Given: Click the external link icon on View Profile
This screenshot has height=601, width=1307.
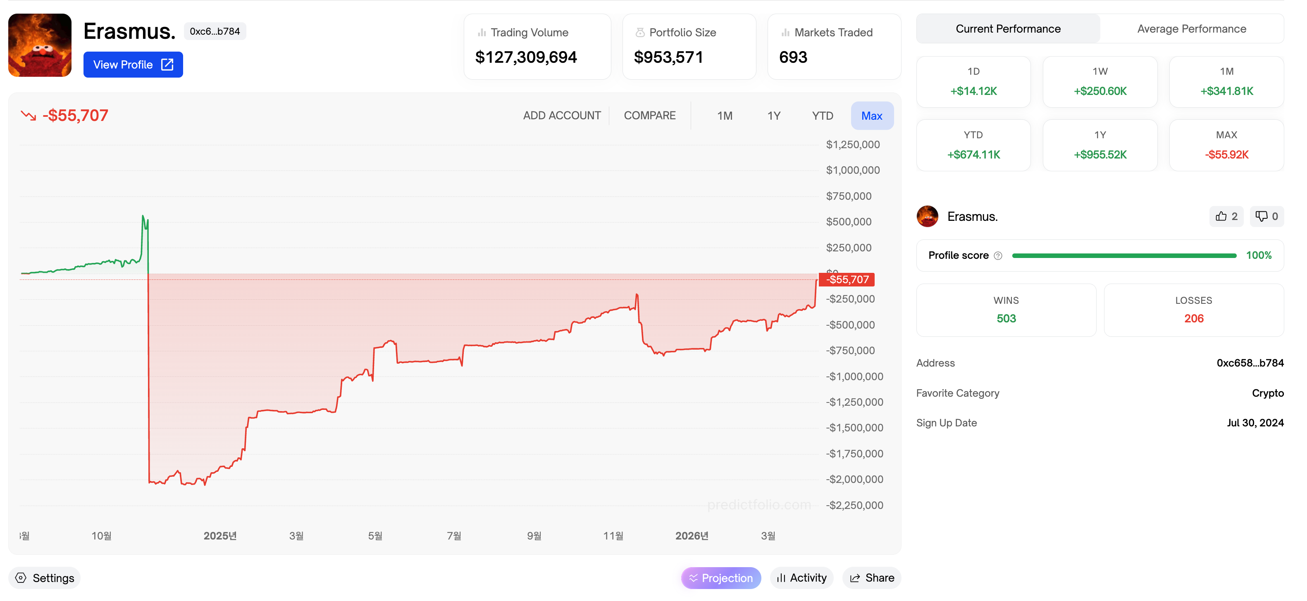Looking at the screenshot, I should pyautogui.click(x=167, y=64).
